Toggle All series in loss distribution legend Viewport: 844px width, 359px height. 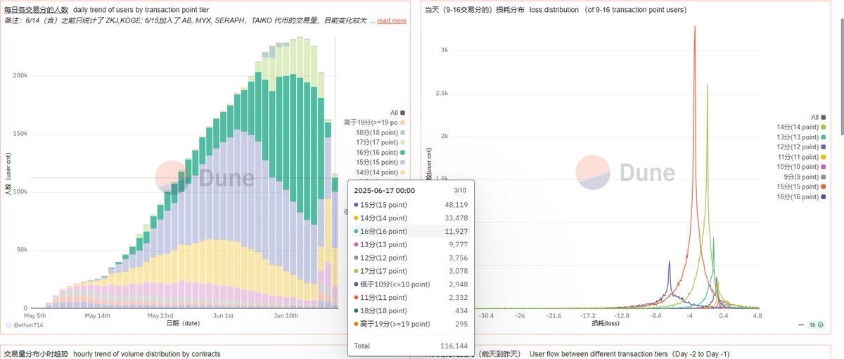click(819, 117)
